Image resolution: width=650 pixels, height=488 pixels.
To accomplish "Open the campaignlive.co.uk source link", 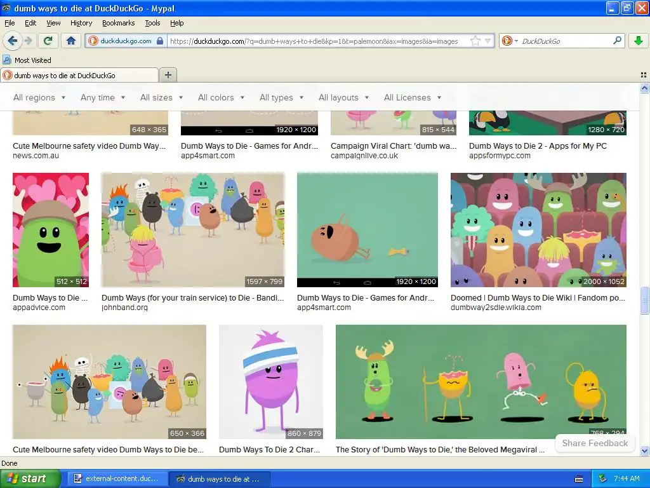I will click(x=364, y=156).
